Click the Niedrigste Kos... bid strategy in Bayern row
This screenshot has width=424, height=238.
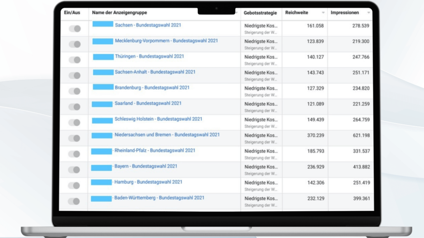[x=261, y=167]
